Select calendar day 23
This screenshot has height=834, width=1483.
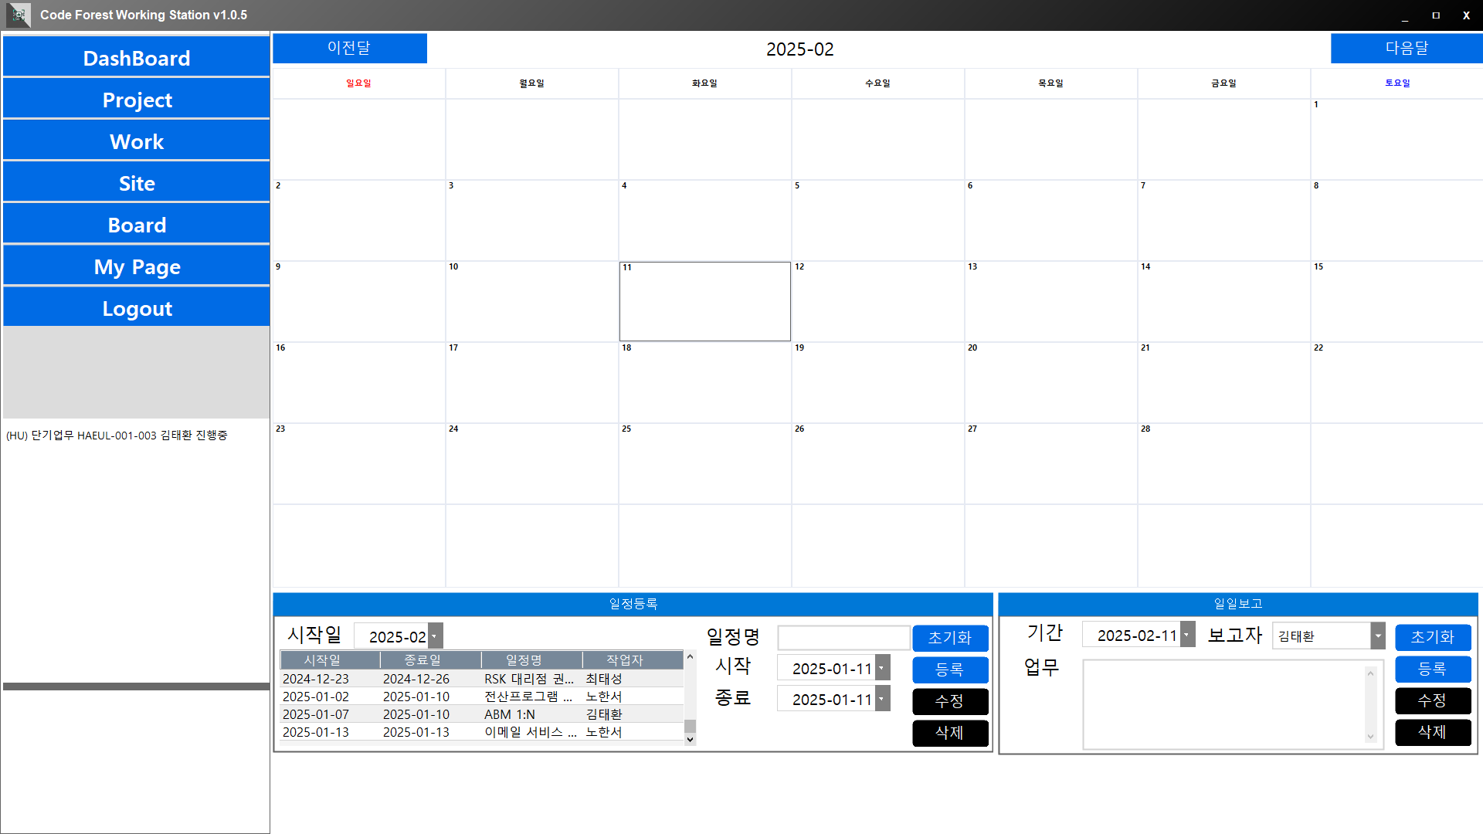(358, 463)
